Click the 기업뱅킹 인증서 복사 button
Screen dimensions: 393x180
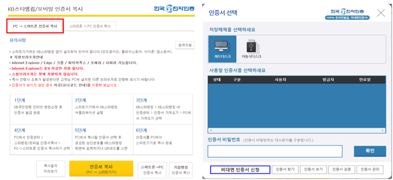click(x=181, y=170)
